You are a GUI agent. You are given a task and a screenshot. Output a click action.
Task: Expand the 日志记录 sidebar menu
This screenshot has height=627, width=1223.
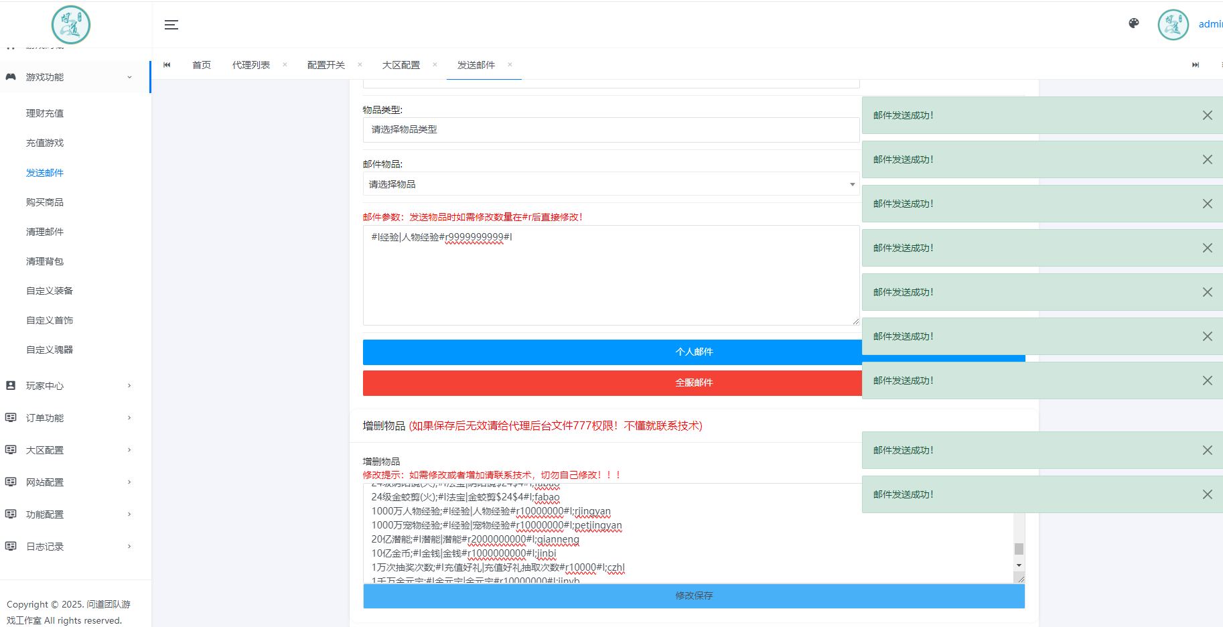pyautogui.click(x=75, y=547)
